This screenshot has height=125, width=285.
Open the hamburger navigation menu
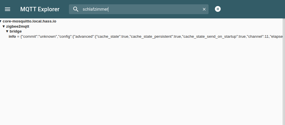pos(8,9)
